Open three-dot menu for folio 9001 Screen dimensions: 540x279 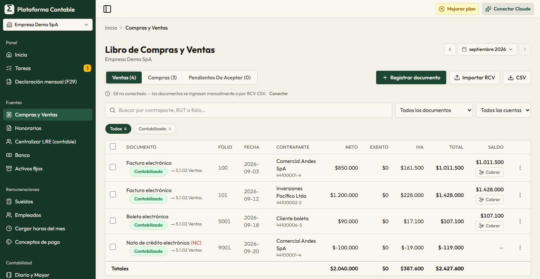point(520,248)
